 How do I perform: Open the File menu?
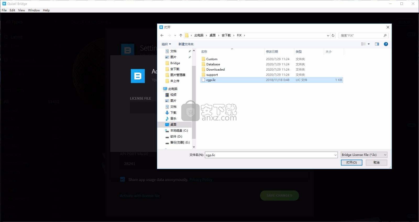[4, 10]
